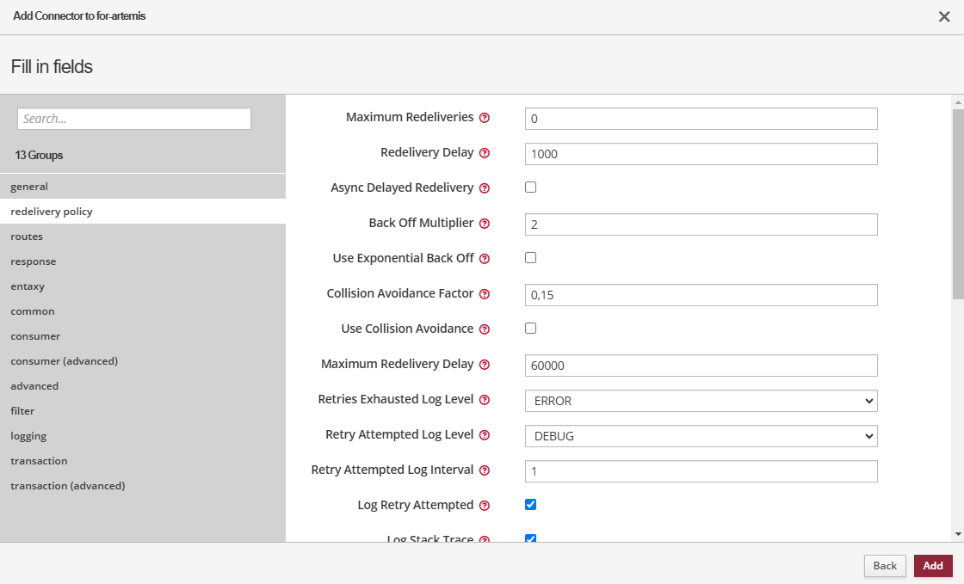Viewport: 964px width, 584px height.
Task: Uncheck the Log Retry Attempted checkbox
Action: point(530,505)
